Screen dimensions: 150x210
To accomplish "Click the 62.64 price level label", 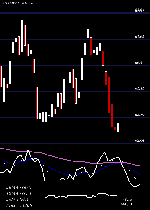I will (x=140, y=140).
